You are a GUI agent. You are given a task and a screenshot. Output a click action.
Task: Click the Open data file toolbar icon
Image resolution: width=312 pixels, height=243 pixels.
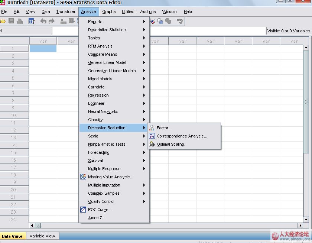[x=3, y=21]
